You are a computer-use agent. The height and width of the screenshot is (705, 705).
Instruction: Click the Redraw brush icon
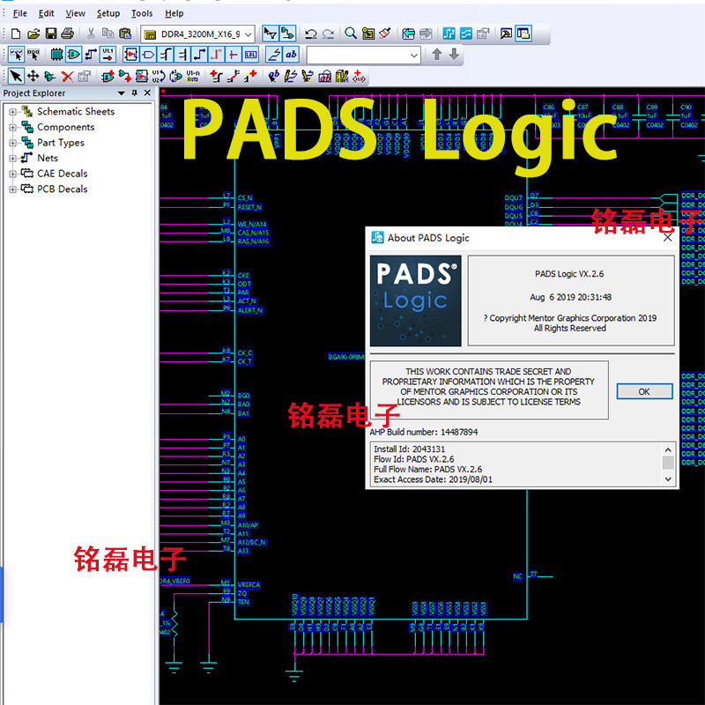tap(385, 33)
